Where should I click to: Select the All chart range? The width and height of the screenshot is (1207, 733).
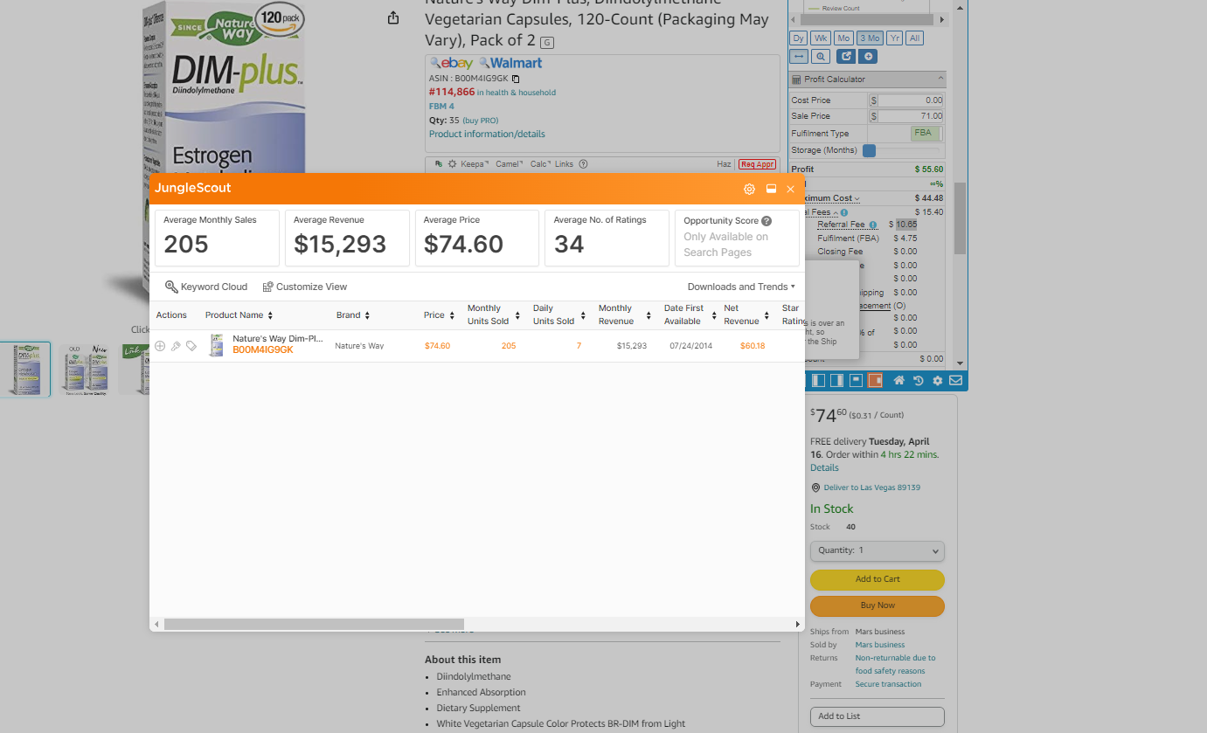[914, 38]
